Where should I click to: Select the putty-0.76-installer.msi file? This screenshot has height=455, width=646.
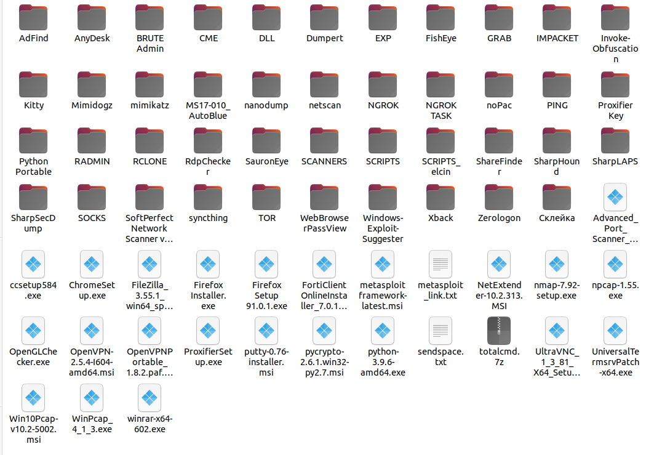266,331
